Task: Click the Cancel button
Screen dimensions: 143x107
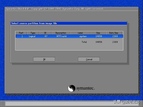Action: click(89, 59)
